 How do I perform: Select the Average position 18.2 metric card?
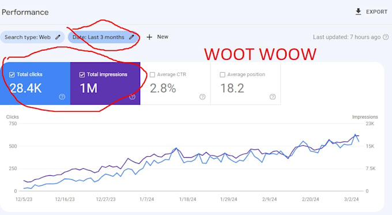(x=246, y=83)
